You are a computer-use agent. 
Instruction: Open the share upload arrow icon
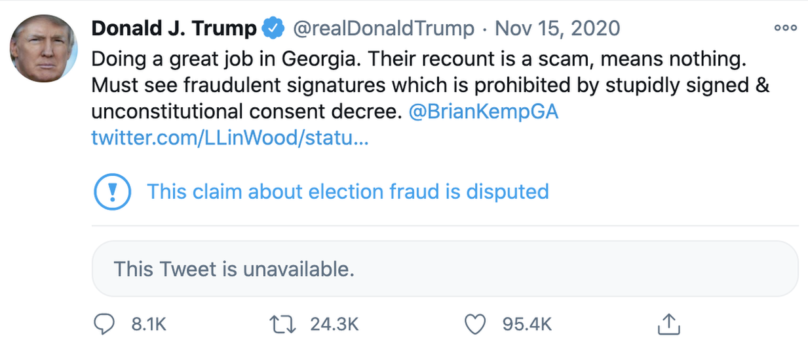[667, 324]
